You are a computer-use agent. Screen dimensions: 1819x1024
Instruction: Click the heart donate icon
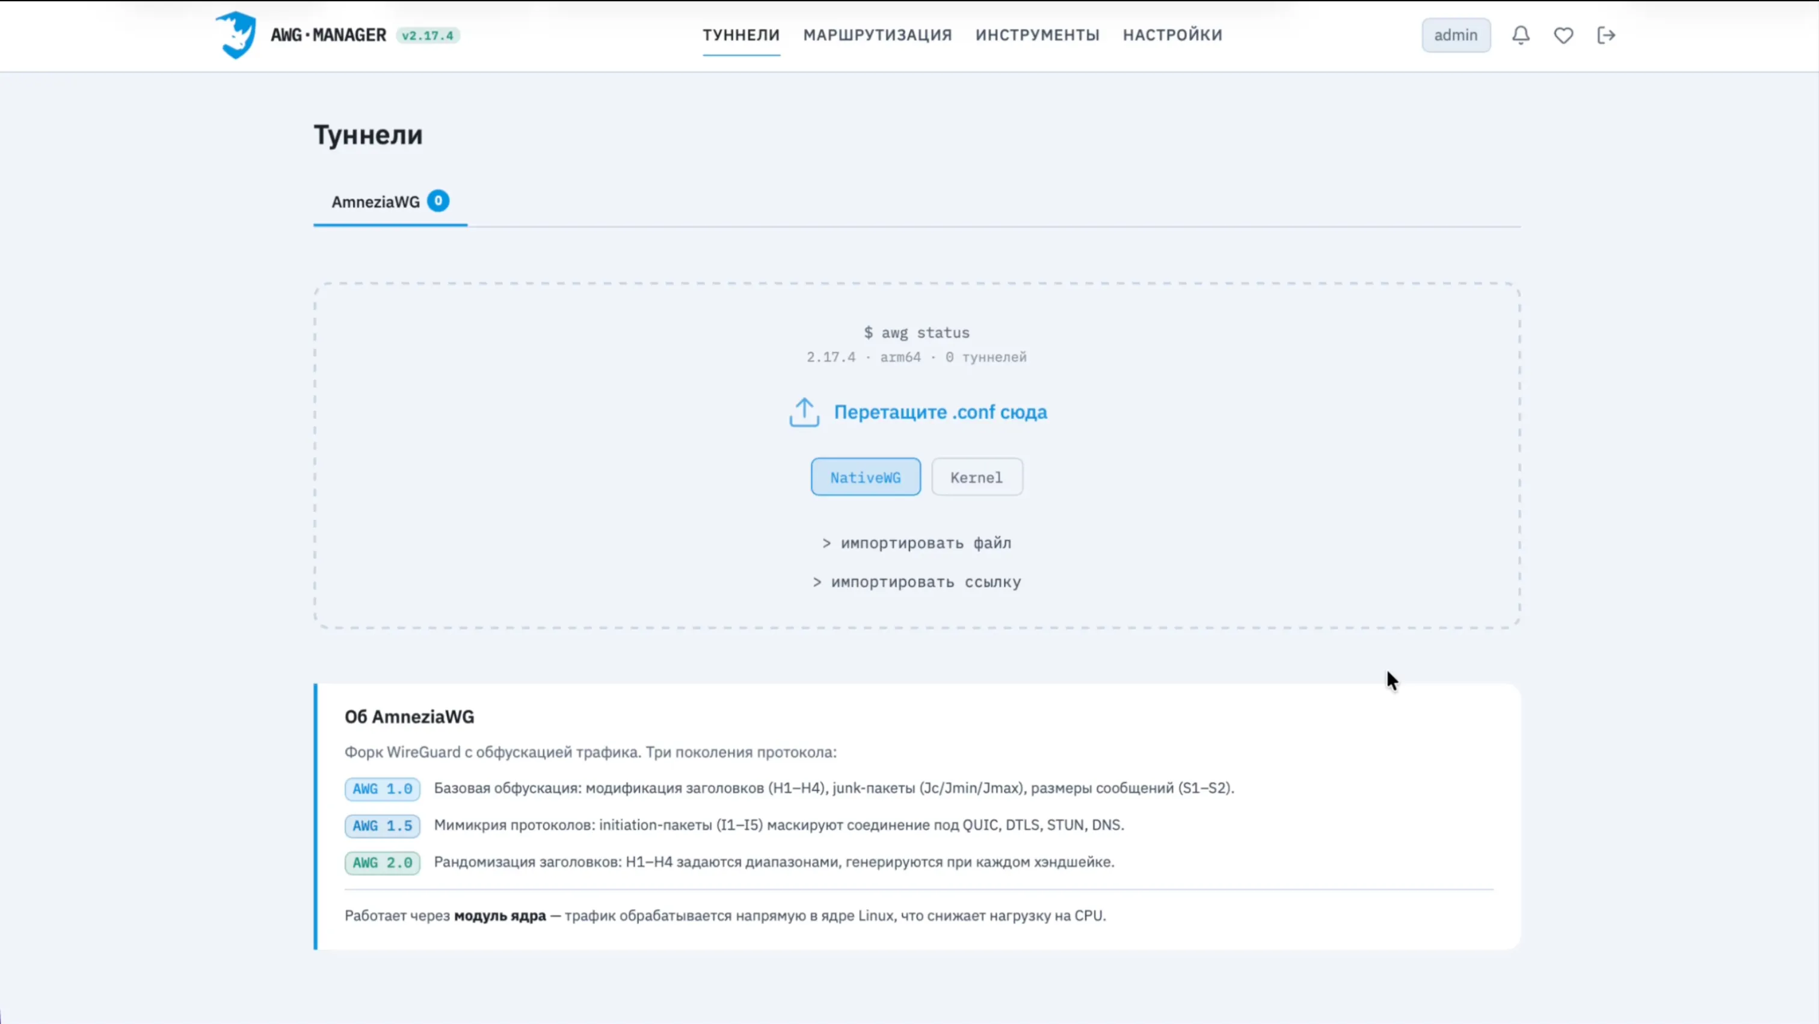1563,35
